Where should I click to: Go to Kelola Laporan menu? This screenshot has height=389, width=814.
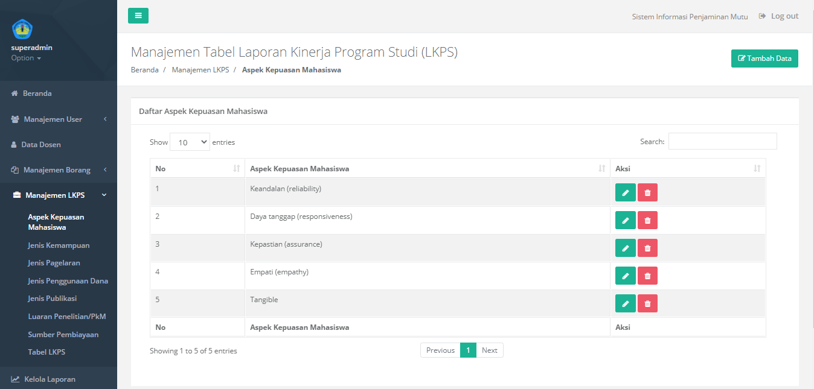click(x=50, y=379)
